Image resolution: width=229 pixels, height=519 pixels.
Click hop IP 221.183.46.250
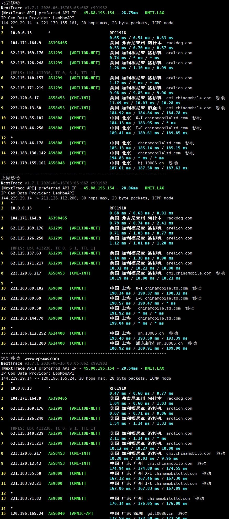click(x=27, y=128)
